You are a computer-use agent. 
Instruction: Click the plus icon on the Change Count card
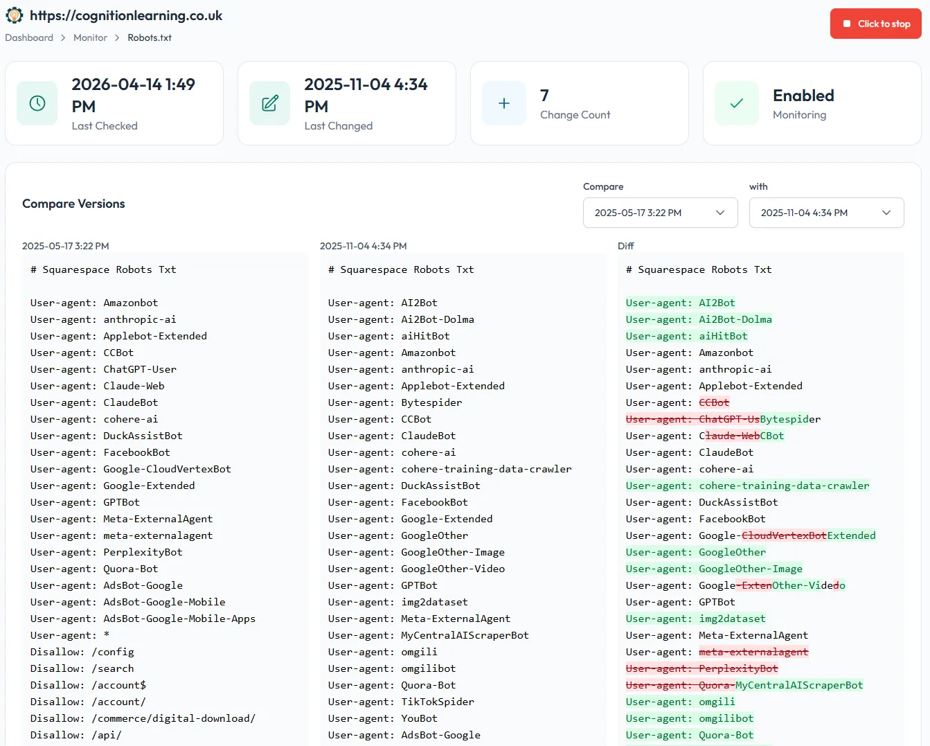pos(503,103)
